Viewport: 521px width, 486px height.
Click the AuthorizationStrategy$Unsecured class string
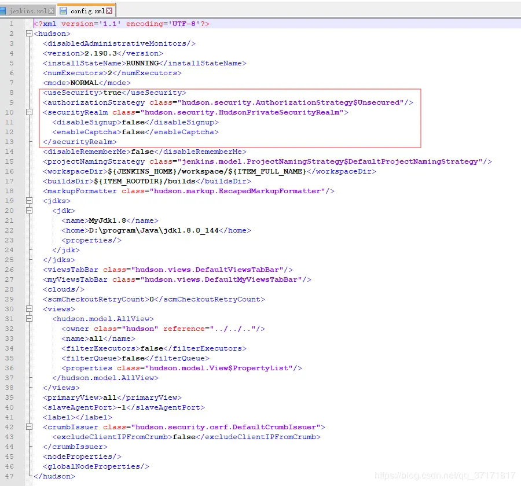(x=291, y=102)
